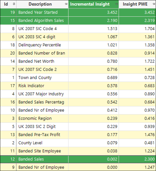Select the Risk Indicator row
The width and height of the screenshot is (156, 171).
tap(78, 86)
